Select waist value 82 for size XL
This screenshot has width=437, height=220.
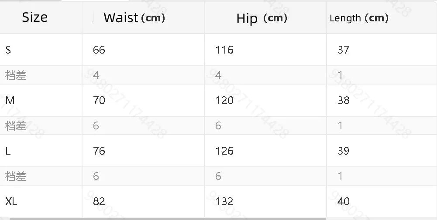(99, 201)
